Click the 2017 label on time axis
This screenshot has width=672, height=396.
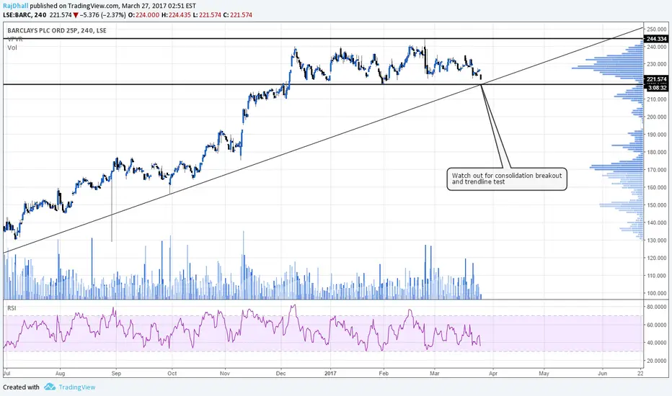[330, 373]
